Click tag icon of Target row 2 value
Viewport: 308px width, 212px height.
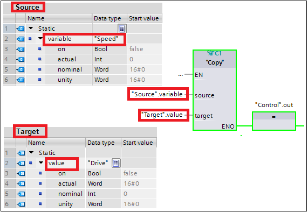coord(21,163)
